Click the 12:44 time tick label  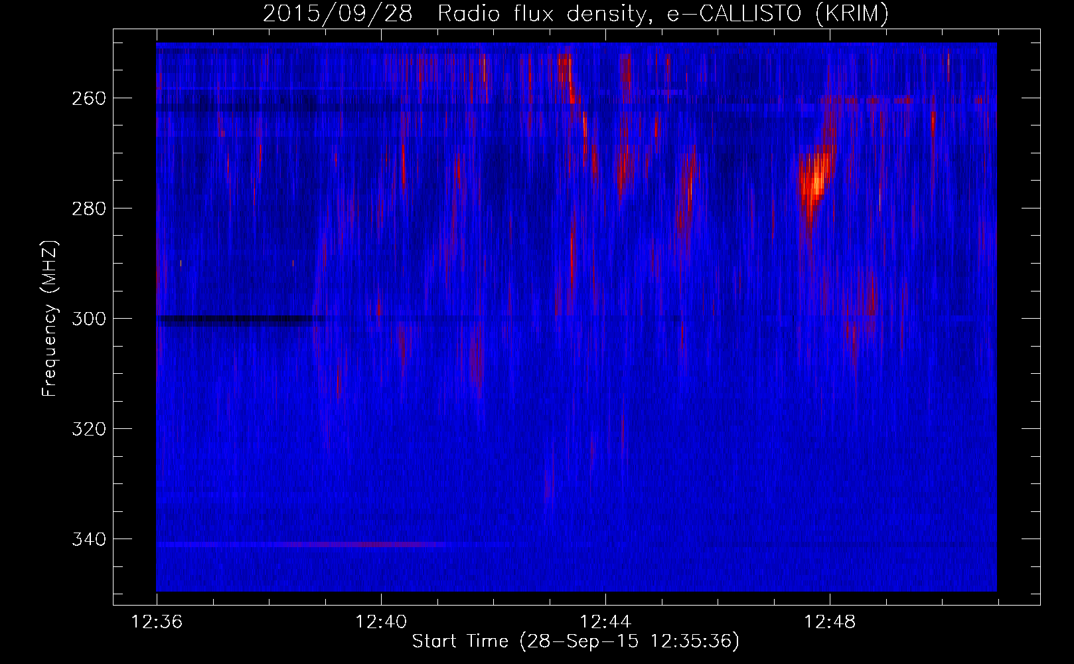point(605,622)
